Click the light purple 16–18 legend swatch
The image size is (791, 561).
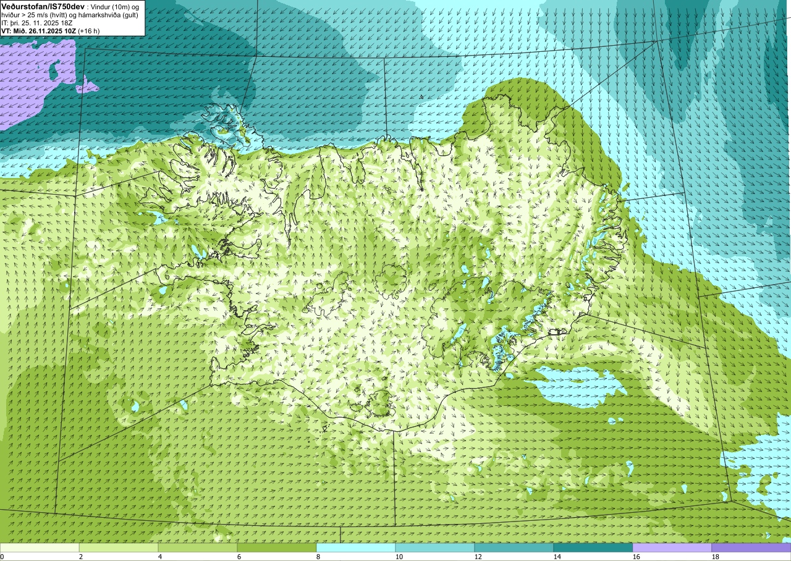click(x=672, y=547)
